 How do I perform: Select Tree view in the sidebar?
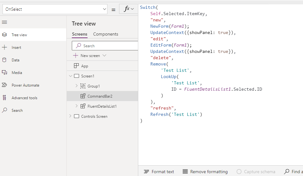(x=19, y=35)
